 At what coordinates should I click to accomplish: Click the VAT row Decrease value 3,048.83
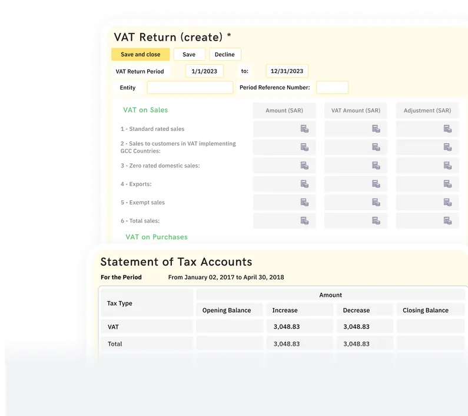pos(356,326)
